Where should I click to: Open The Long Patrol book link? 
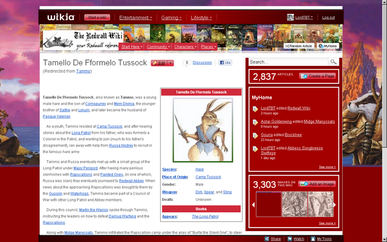click(x=205, y=217)
